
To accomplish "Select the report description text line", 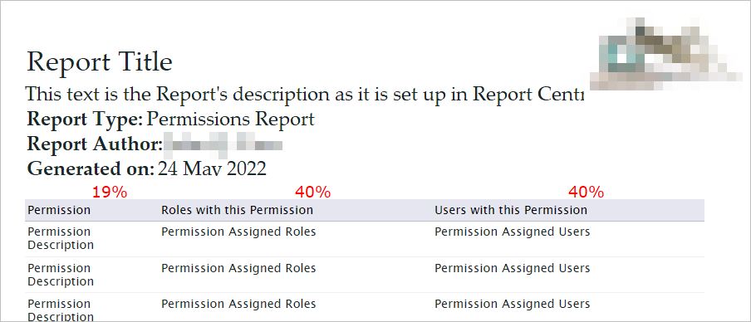I will coord(305,95).
